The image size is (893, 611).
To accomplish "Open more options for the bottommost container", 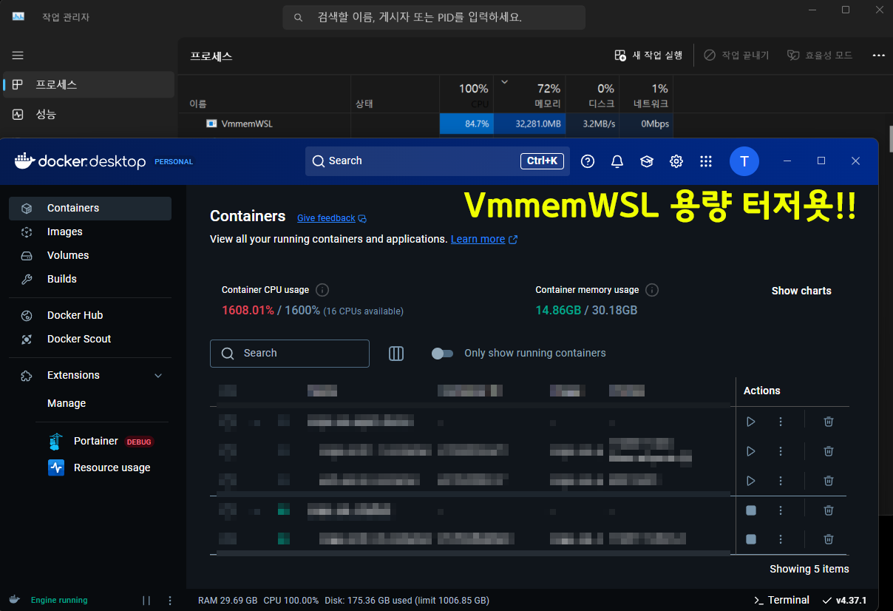I will (x=781, y=540).
